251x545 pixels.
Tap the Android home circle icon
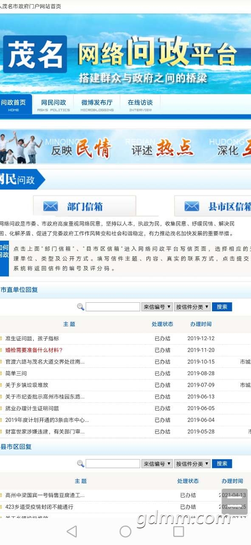tap(125, 531)
